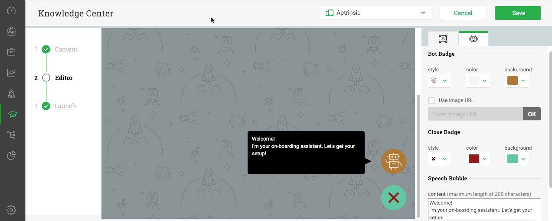
Task: Go to step 3 Launch
Action: coord(65,106)
